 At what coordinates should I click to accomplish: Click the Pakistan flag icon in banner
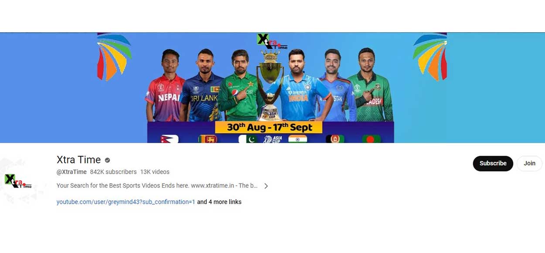249,139
